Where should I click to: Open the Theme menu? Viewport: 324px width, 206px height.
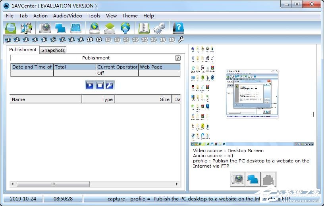click(130, 16)
